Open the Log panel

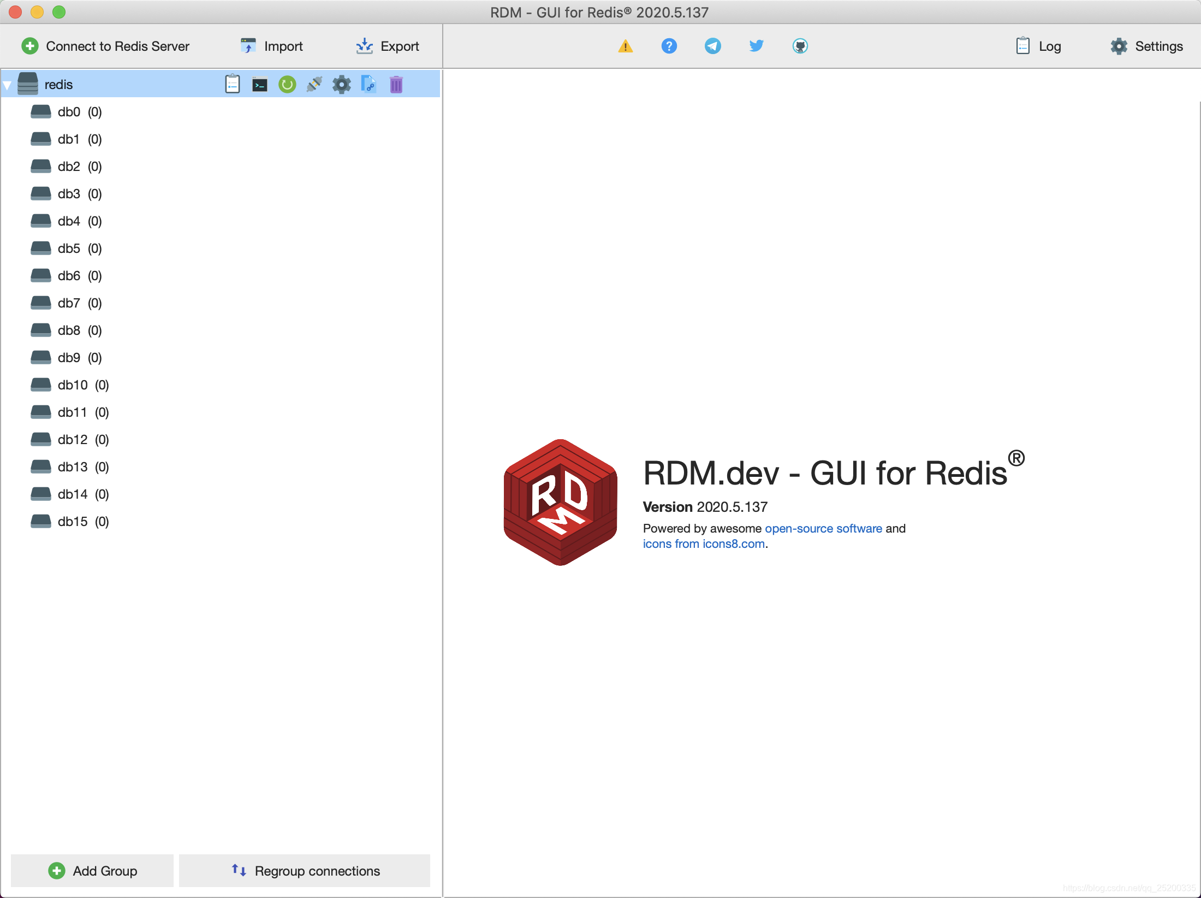click(x=1038, y=46)
